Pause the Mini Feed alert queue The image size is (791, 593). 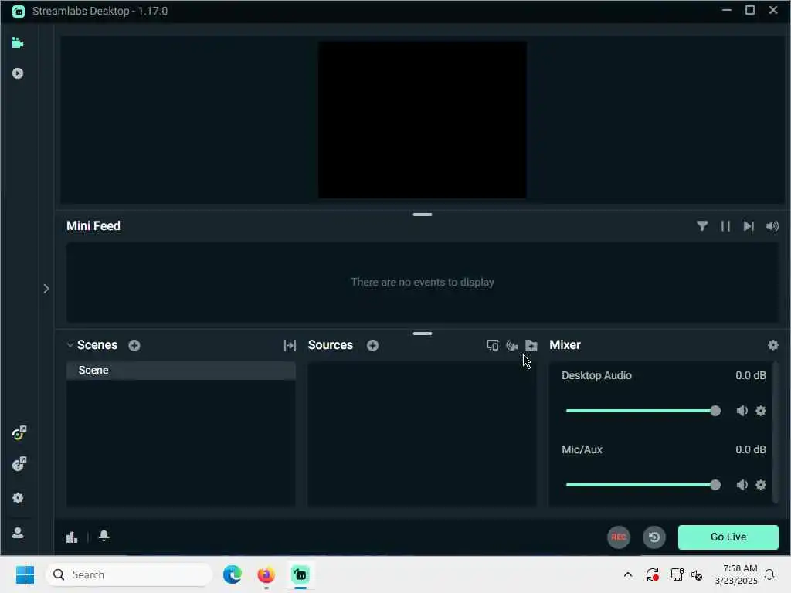pos(725,226)
